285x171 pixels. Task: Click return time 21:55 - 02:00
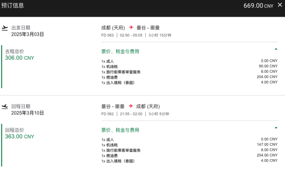click(131, 114)
